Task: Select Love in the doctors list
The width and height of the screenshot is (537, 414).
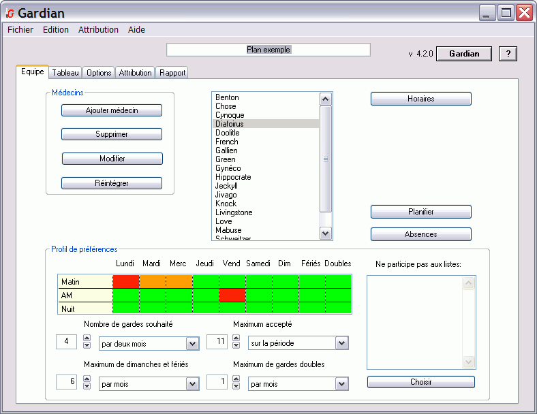Action: [266, 221]
